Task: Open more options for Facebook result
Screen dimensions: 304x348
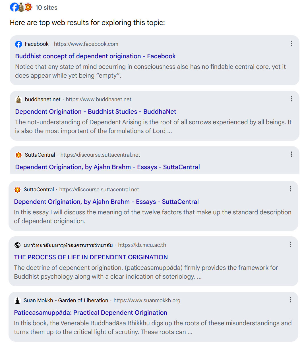Action: tap(291, 43)
